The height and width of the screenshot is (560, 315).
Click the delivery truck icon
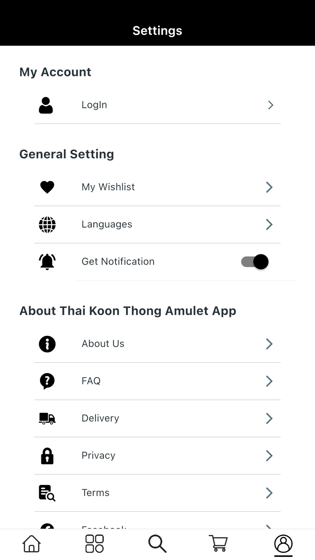coord(47,419)
